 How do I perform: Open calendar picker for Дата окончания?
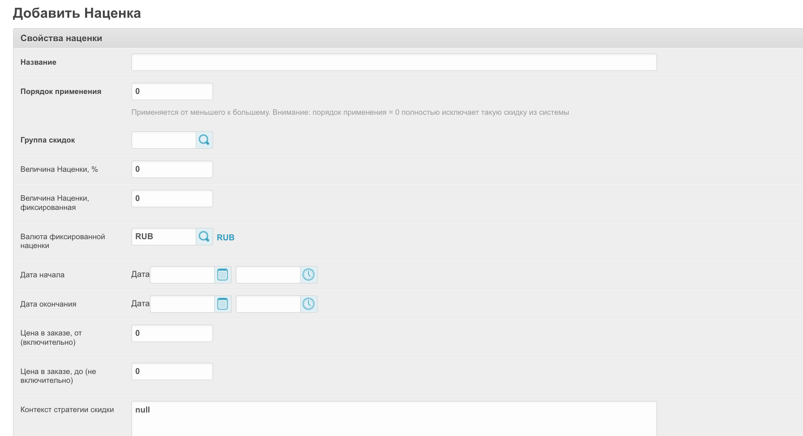click(x=223, y=304)
